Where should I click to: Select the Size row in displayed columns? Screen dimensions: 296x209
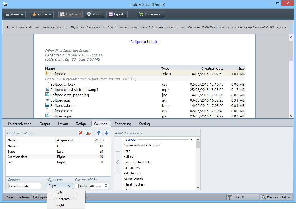(x=56, y=162)
